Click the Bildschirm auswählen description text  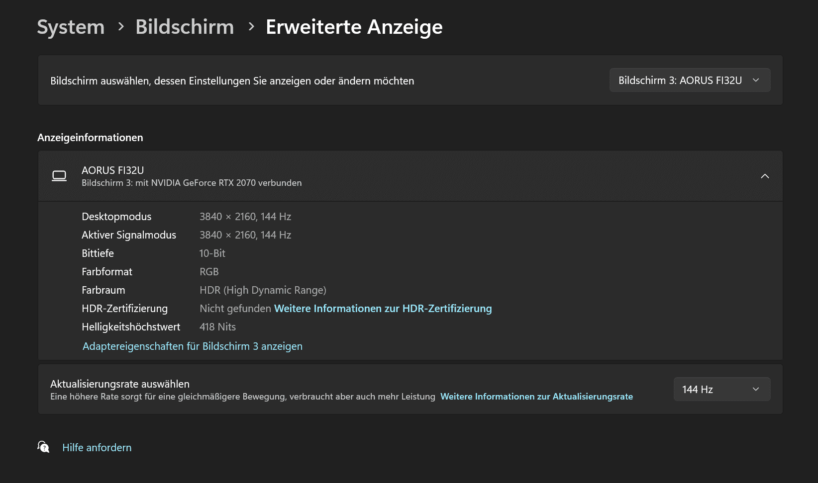pyautogui.click(x=232, y=81)
